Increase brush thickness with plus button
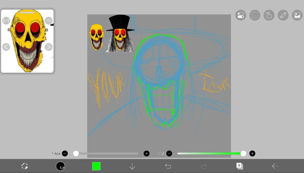This screenshot has width=304, height=173. 147,153
